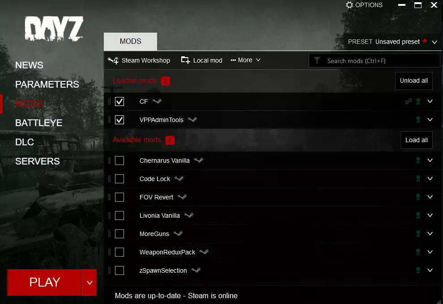Click the DayZ logo
This screenshot has width=443, height=304.
(54, 29)
